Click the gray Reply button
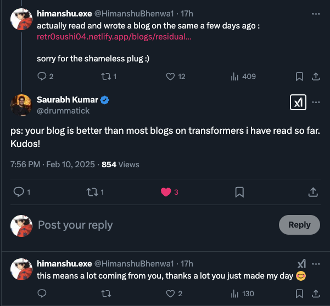The width and height of the screenshot is (330, 306). click(x=299, y=225)
